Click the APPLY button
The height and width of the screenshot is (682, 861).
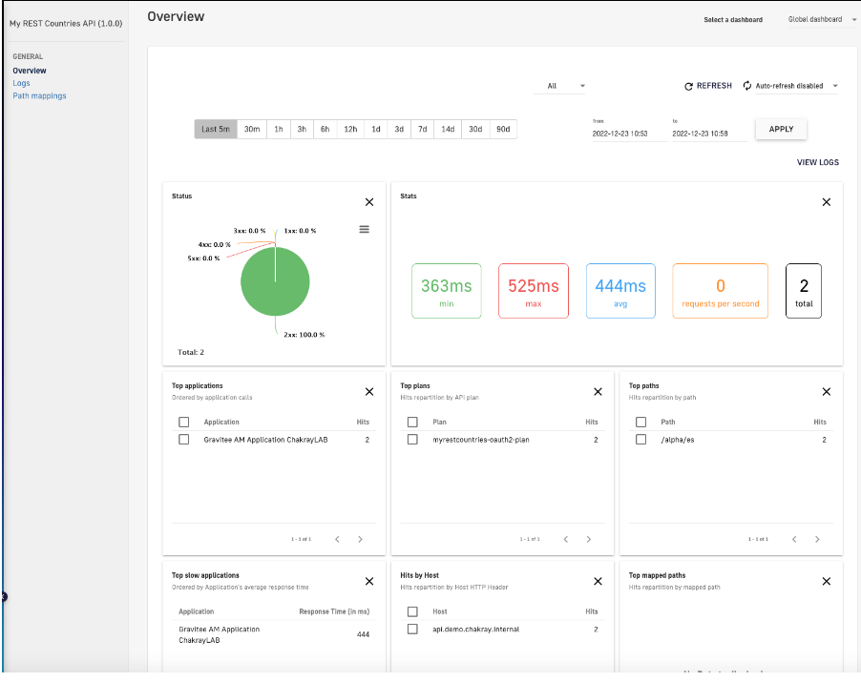point(780,128)
